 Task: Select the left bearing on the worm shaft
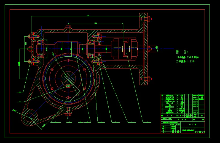pos(41,49)
